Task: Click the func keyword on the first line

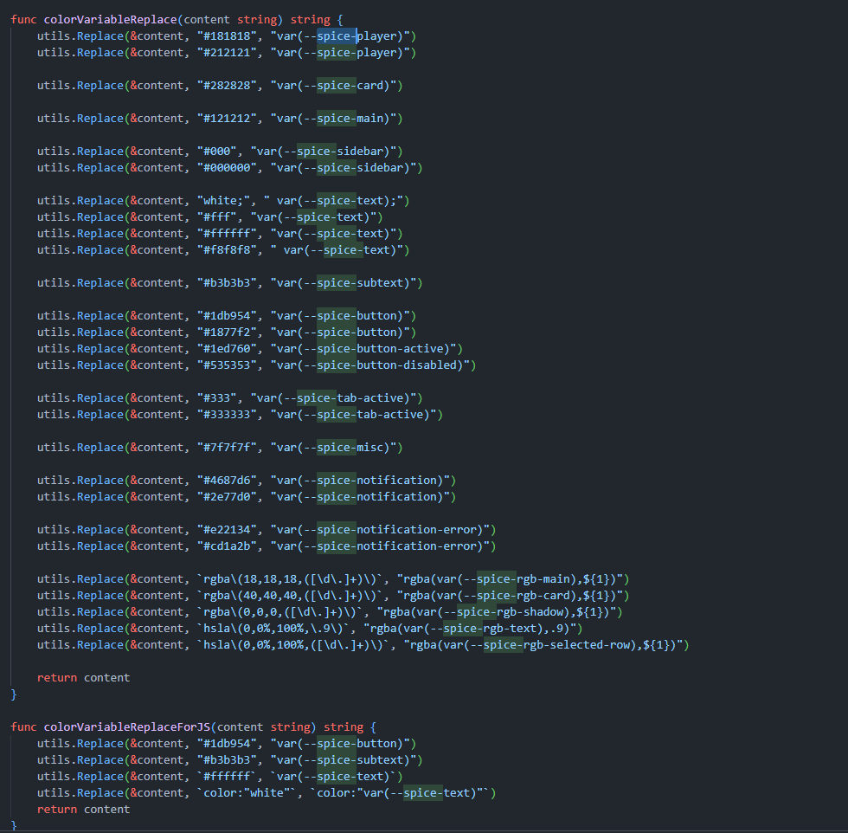Action: 23,18
